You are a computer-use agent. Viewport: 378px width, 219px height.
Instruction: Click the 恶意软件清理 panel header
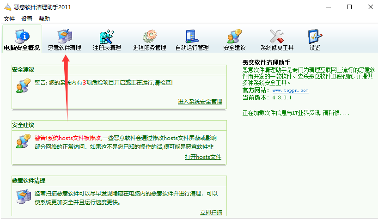(119, 181)
